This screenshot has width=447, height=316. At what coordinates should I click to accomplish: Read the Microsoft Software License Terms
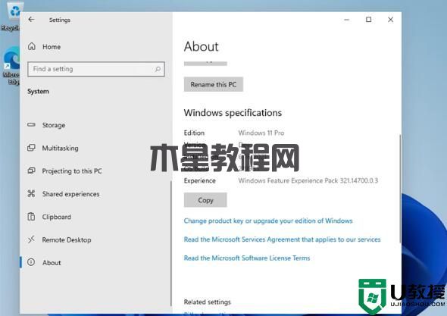click(247, 258)
